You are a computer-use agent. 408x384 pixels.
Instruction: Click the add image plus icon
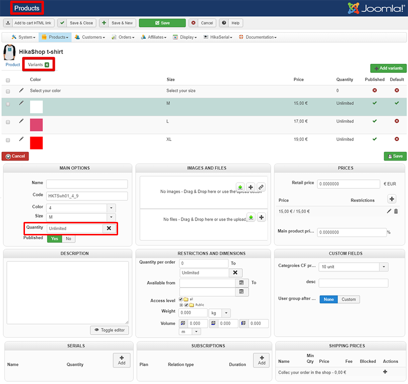pyautogui.click(x=251, y=187)
